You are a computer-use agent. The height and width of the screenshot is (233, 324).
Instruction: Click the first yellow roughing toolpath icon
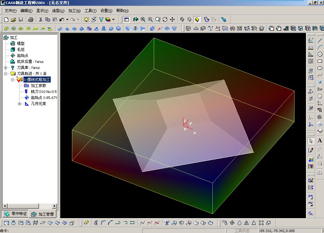click(x=6, y=29)
